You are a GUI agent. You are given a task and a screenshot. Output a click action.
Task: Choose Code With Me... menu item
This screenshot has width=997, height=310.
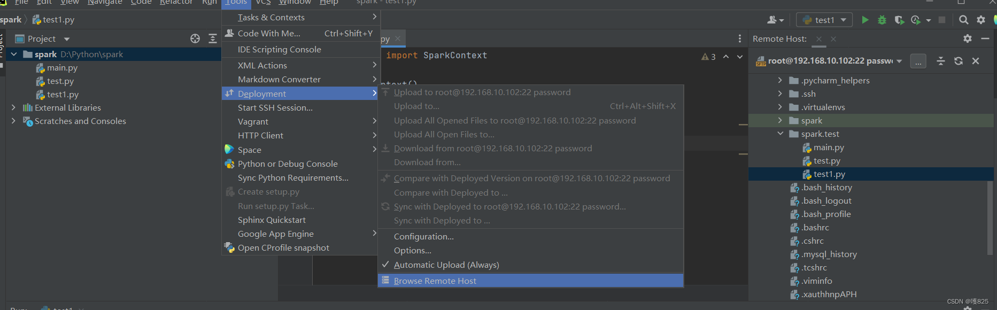[x=300, y=34]
